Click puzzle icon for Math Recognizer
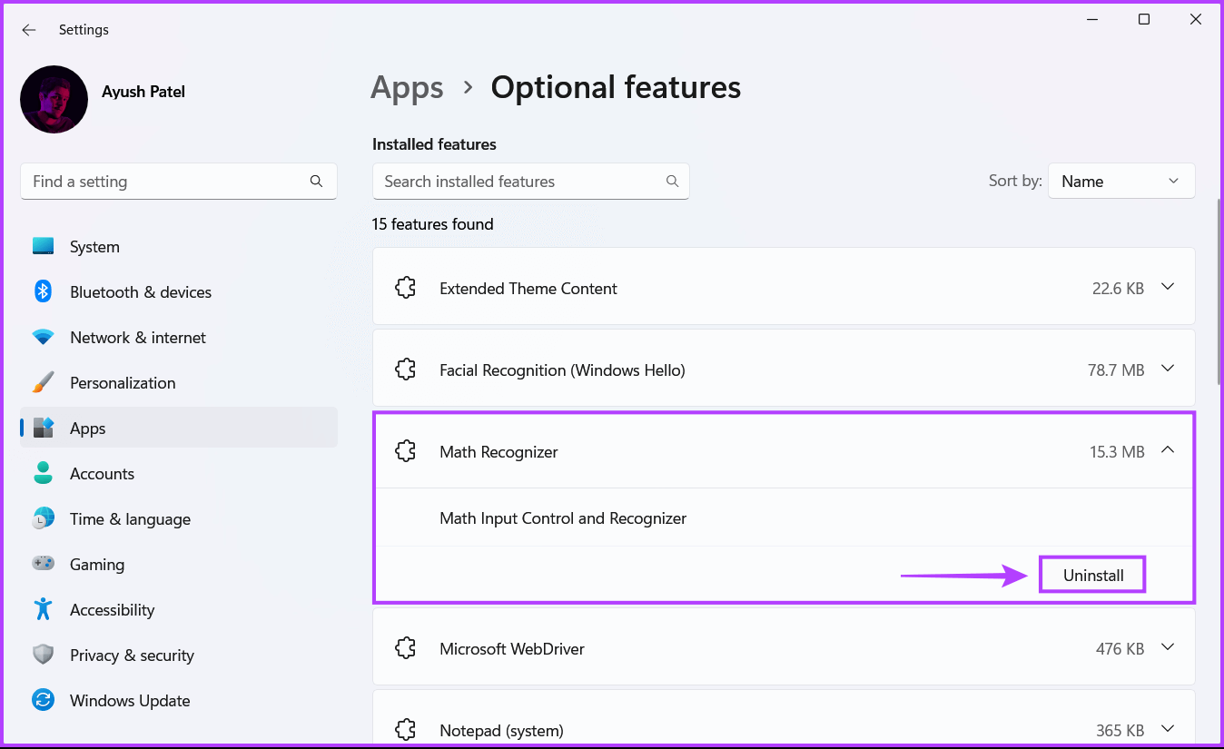Image resolution: width=1224 pixels, height=749 pixels. 405,450
